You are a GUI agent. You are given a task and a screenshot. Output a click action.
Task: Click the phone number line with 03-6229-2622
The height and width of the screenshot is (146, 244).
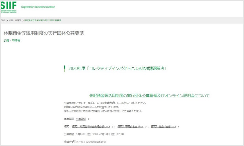103,111
